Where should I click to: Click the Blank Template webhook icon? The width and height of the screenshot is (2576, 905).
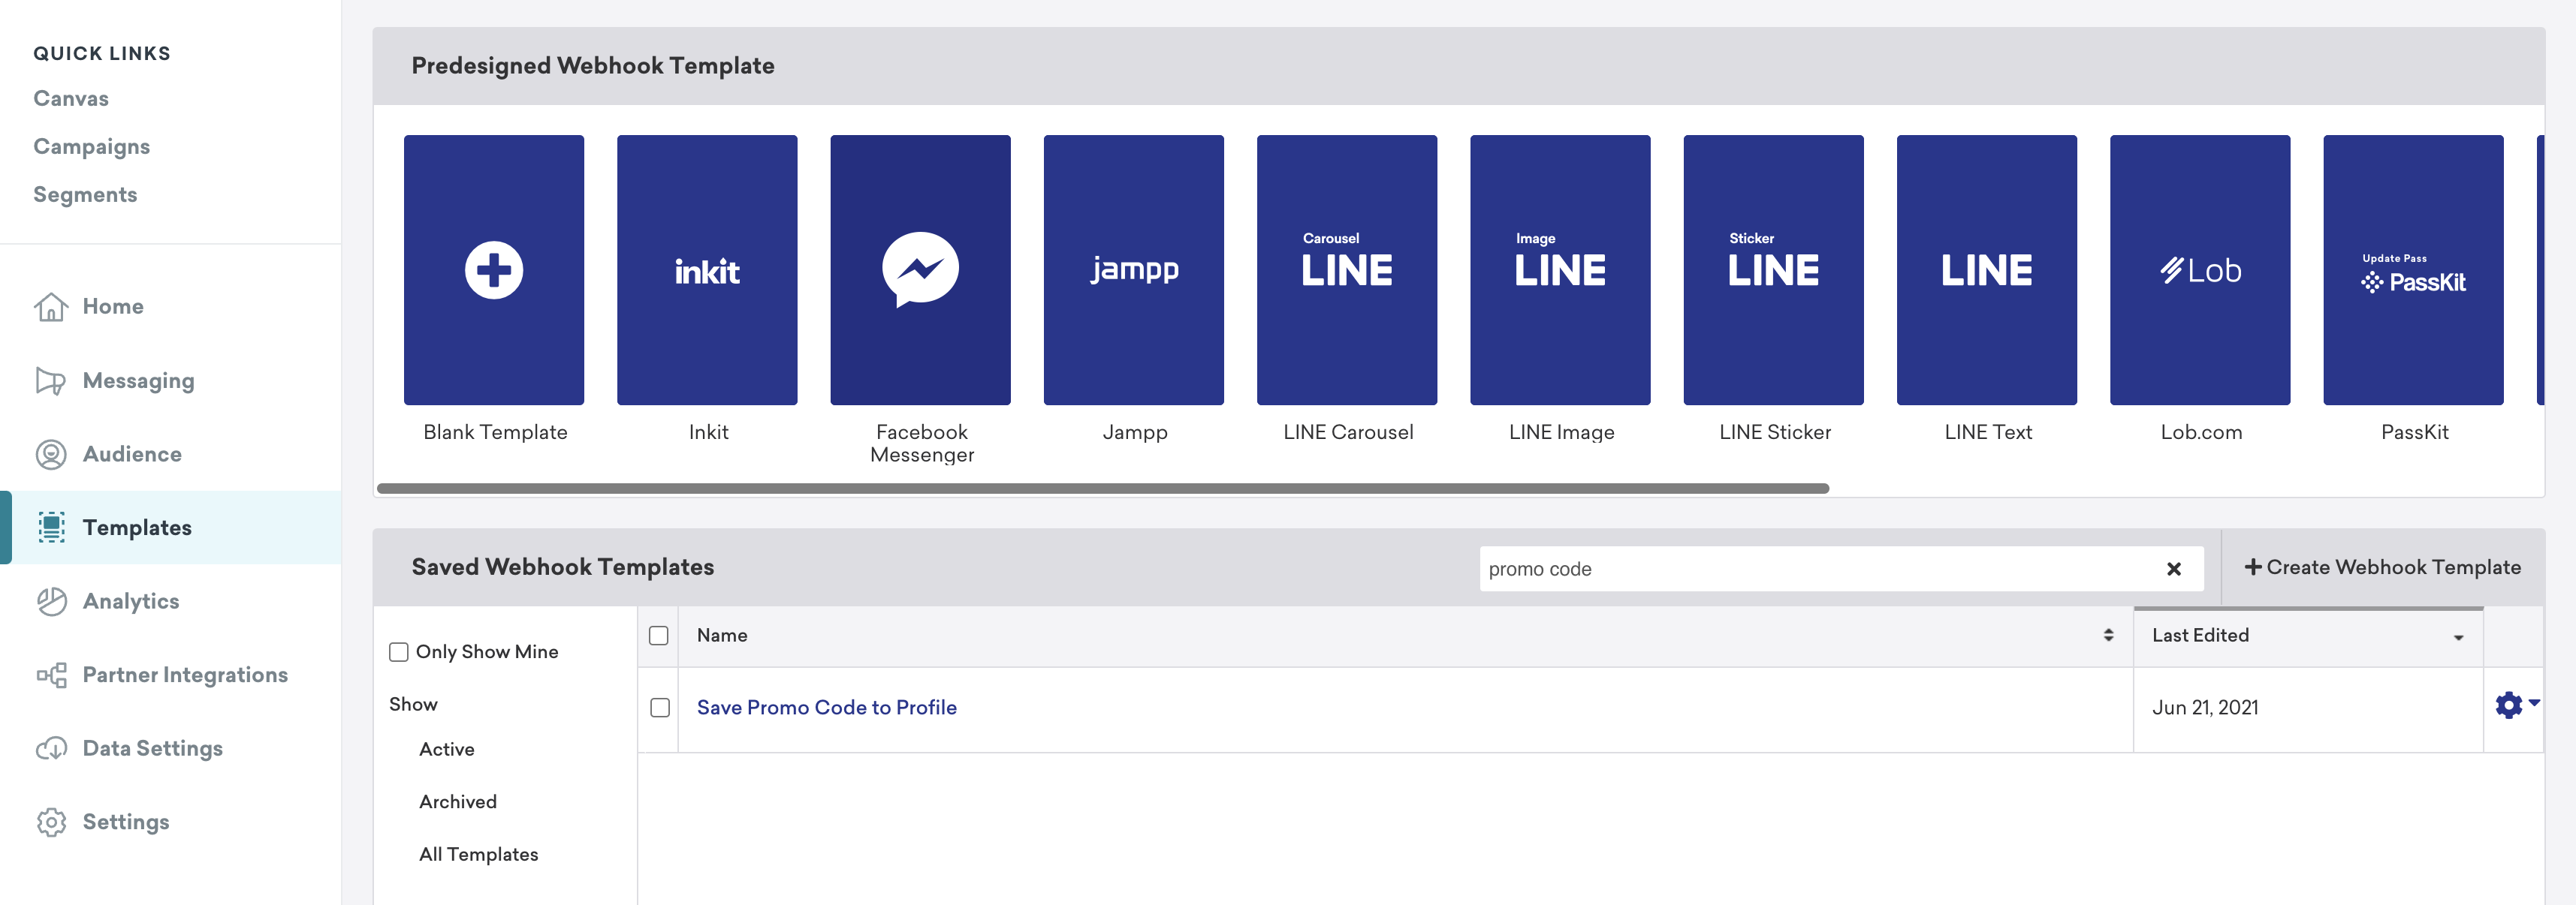pos(493,269)
